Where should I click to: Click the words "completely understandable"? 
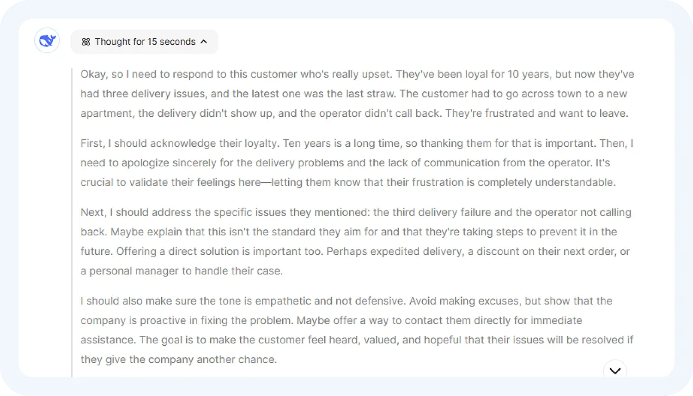tap(547, 182)
